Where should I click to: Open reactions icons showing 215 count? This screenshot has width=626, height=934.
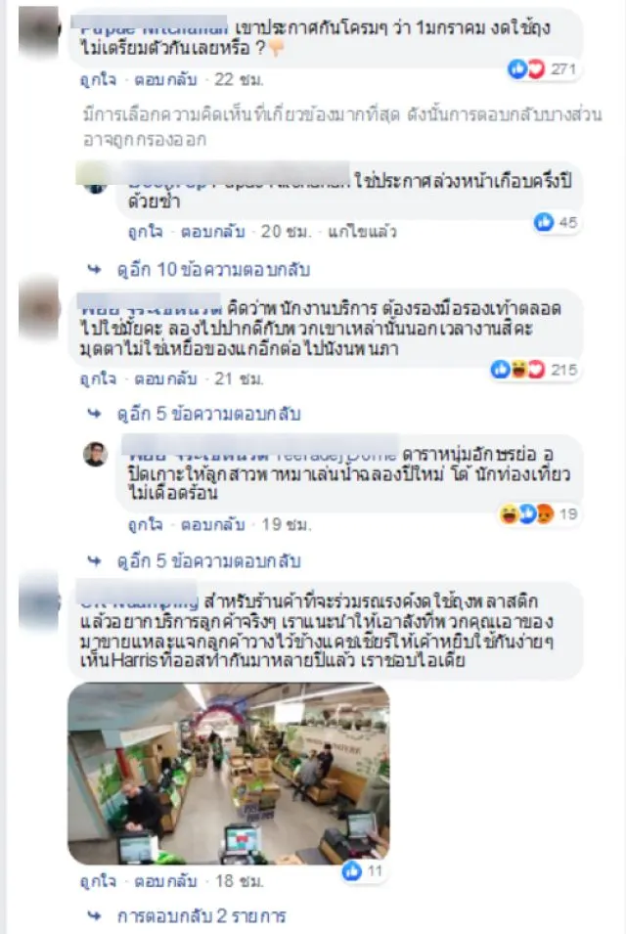tap(518, 370)
